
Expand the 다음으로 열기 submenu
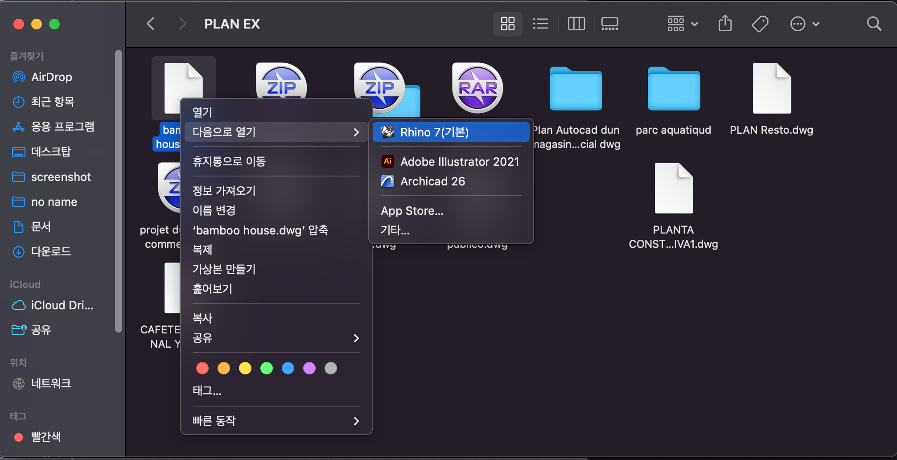276,132
